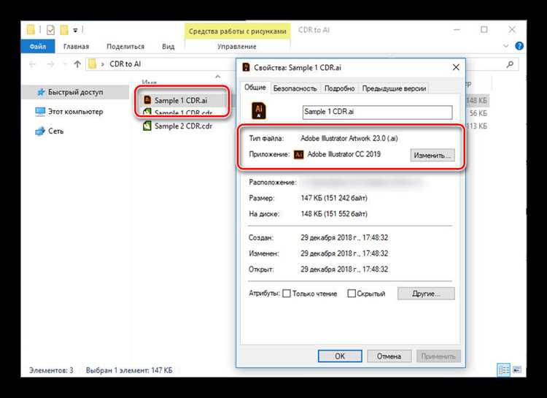Screen dimensions: 547x398
Task: Click the sort chevron above the name column
Action: 217,76
